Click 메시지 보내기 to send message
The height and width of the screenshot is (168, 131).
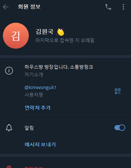click(x=40, y=144)
